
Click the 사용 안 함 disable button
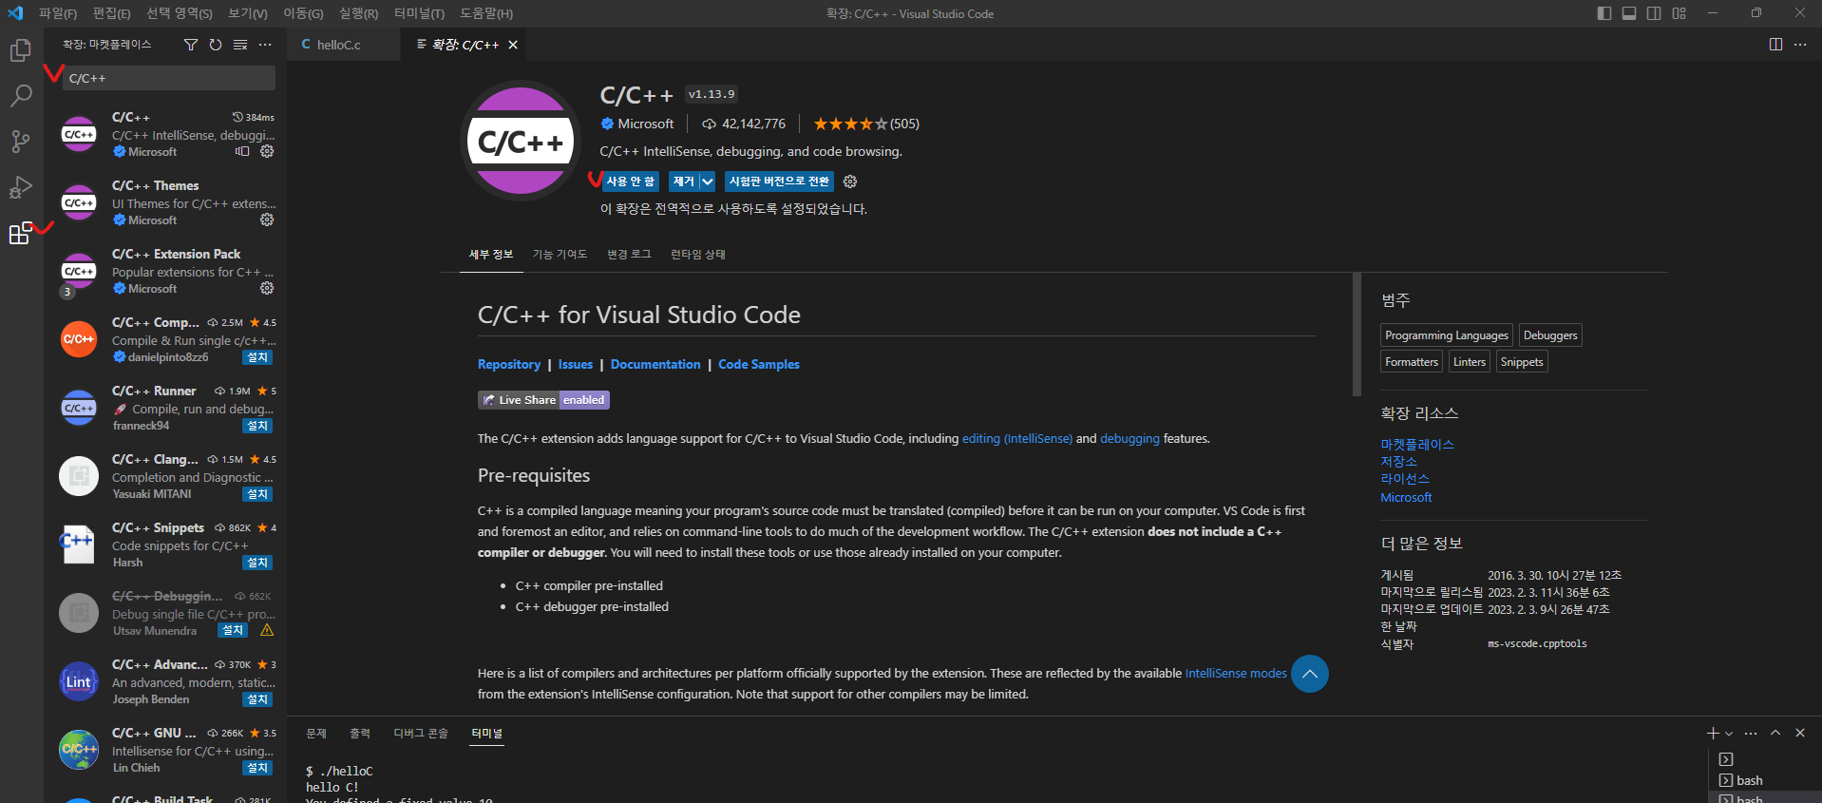[631, 182]
